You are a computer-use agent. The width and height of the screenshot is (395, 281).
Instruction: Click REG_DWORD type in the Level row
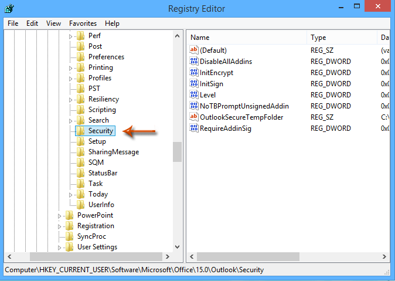point(331,95)
